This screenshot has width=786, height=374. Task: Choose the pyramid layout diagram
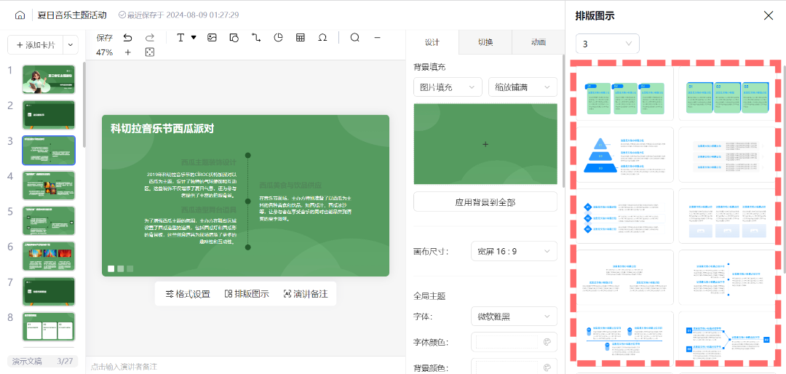click(625, 155)
